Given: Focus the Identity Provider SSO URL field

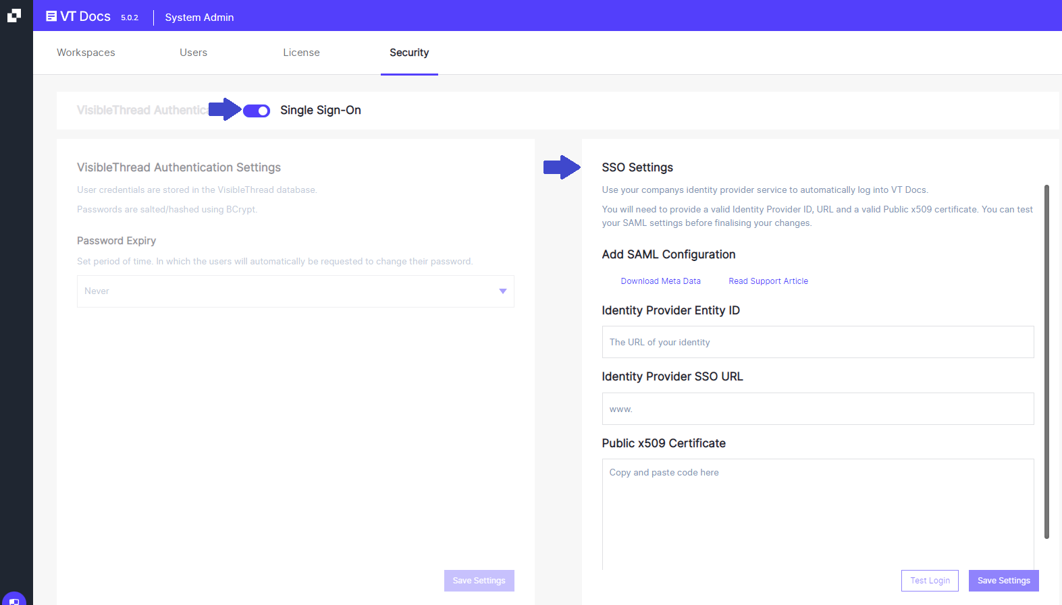Looking at the screenshot, I should (x=818, y=409).
